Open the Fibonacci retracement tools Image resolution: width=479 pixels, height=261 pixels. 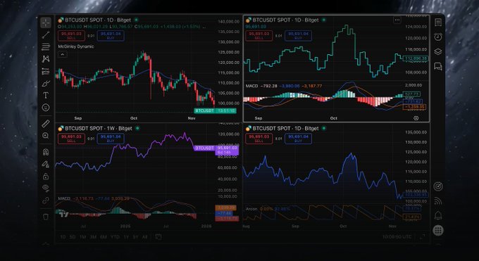[46, 46]
